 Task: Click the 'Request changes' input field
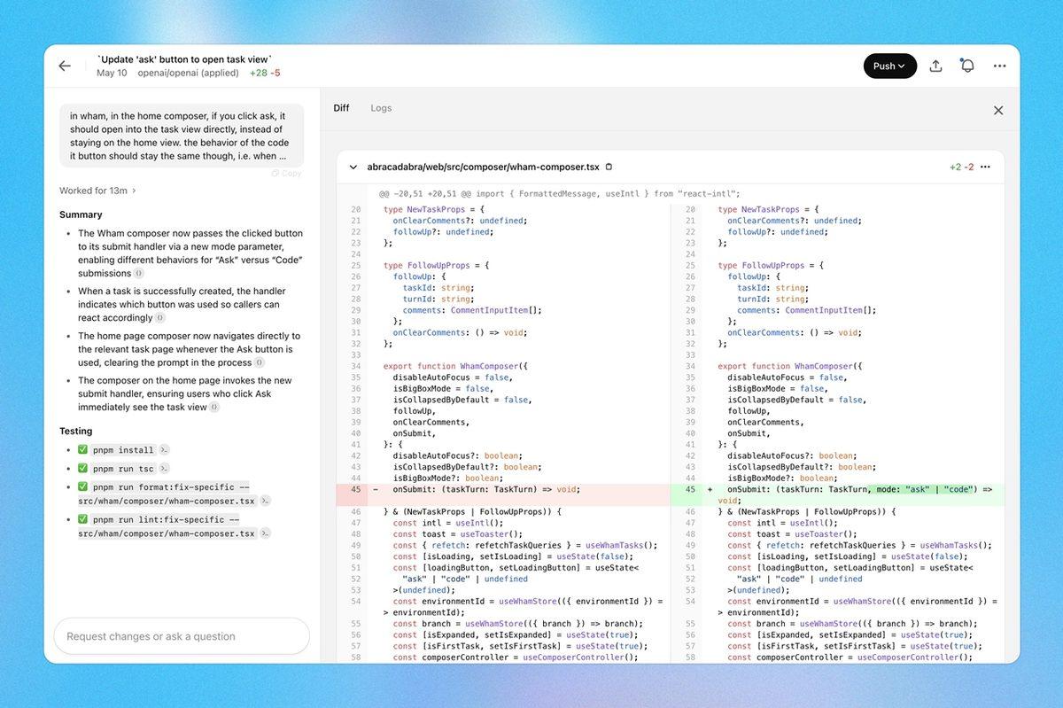[181, 636]
